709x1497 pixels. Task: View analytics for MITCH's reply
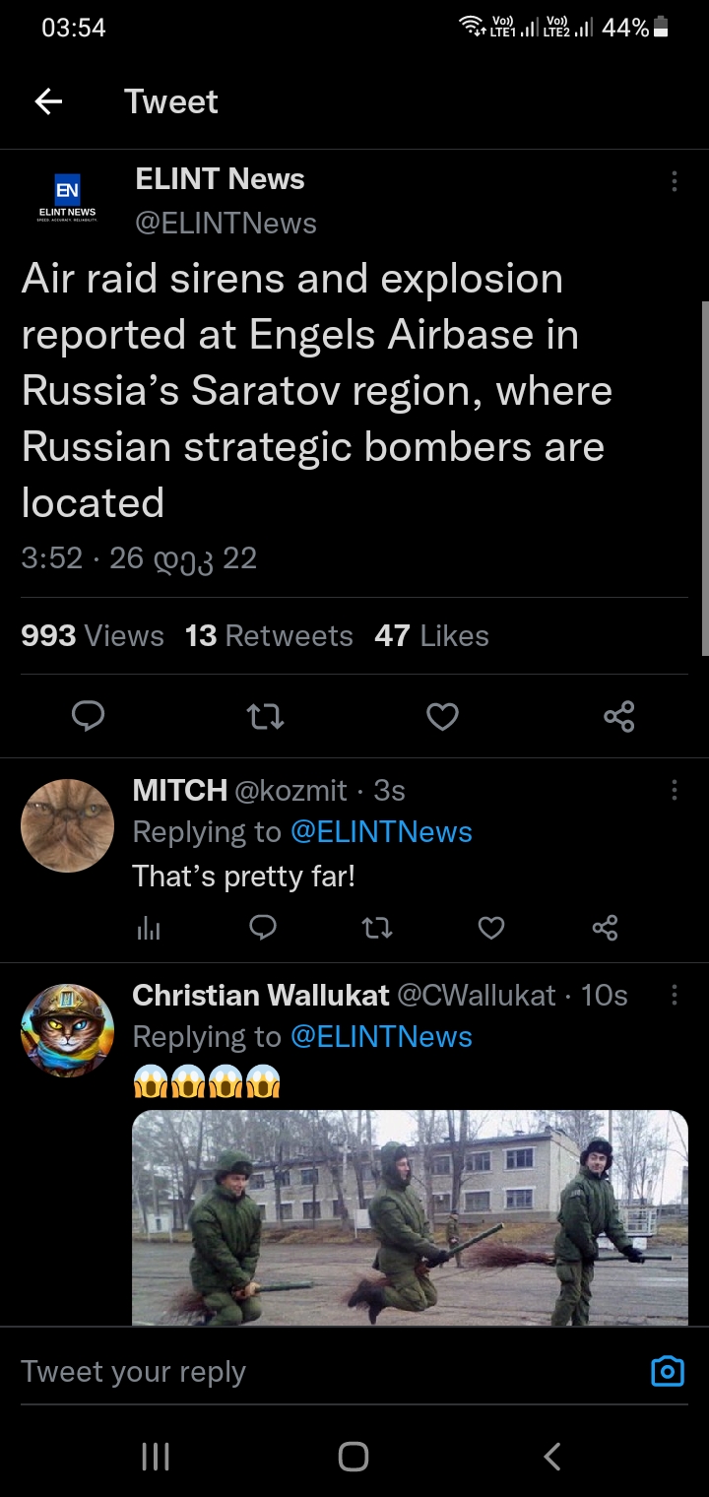point(149,928)
